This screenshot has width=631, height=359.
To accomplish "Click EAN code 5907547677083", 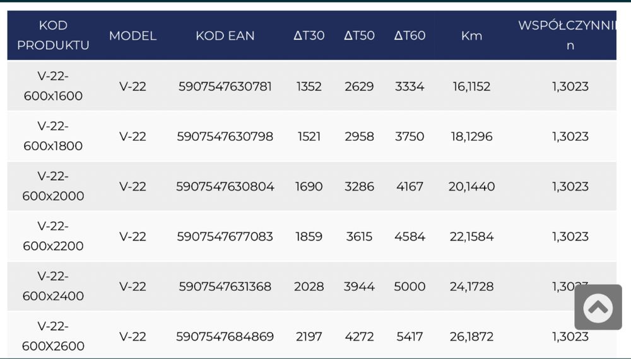I will (225, 236).
